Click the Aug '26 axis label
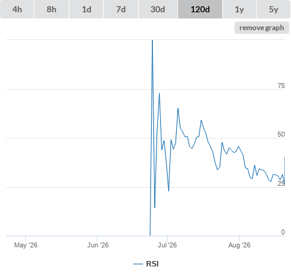The image size is (291, 280). click(x=239, y=245)
